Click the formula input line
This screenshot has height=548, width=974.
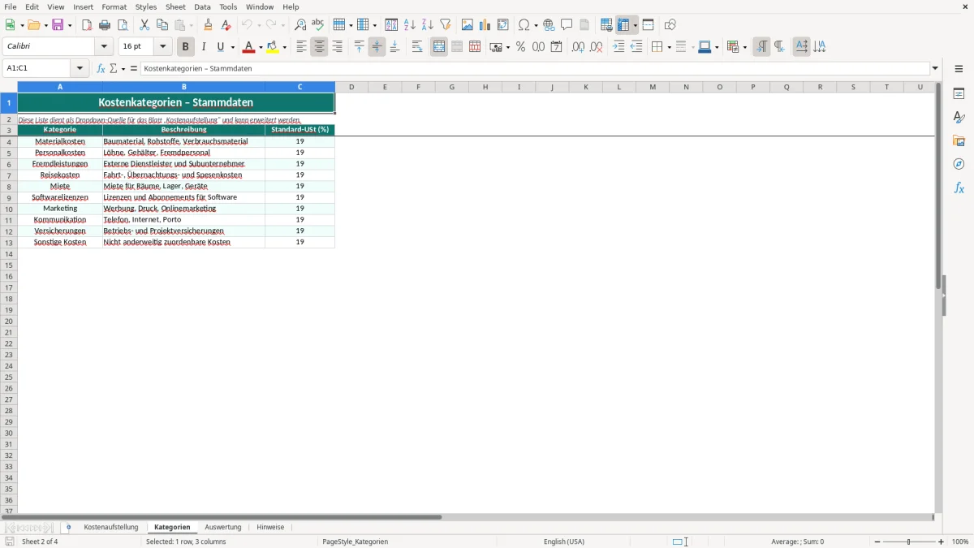click(535, 69)
